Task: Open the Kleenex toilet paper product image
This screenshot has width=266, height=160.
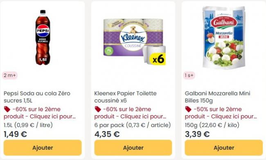Action: (x=135, y=42)
